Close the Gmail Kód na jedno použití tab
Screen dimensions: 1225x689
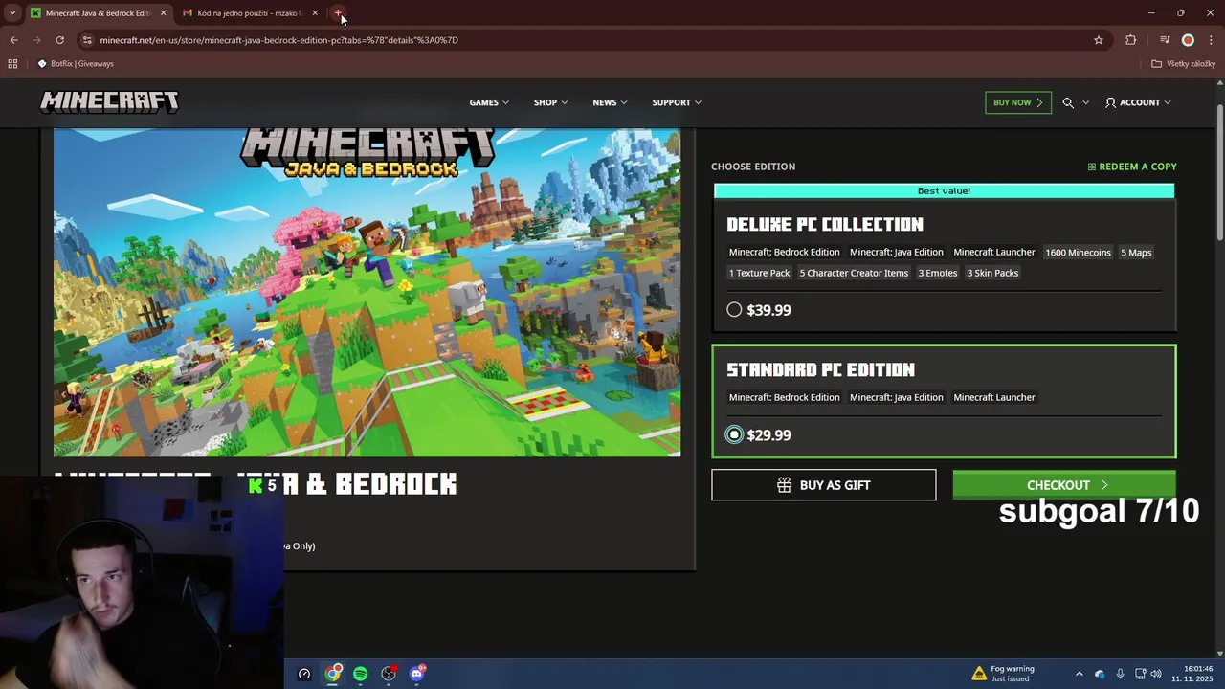tap(315, 13)
